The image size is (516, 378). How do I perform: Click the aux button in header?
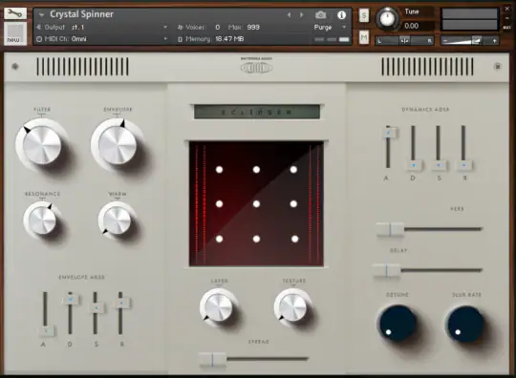coord(507,28)
